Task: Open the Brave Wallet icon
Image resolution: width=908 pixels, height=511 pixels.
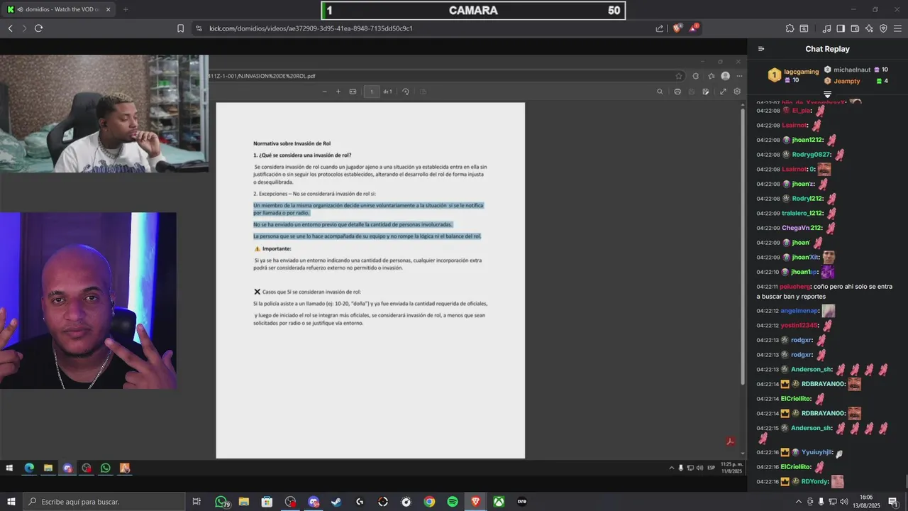Action: (x=855, y=28)
